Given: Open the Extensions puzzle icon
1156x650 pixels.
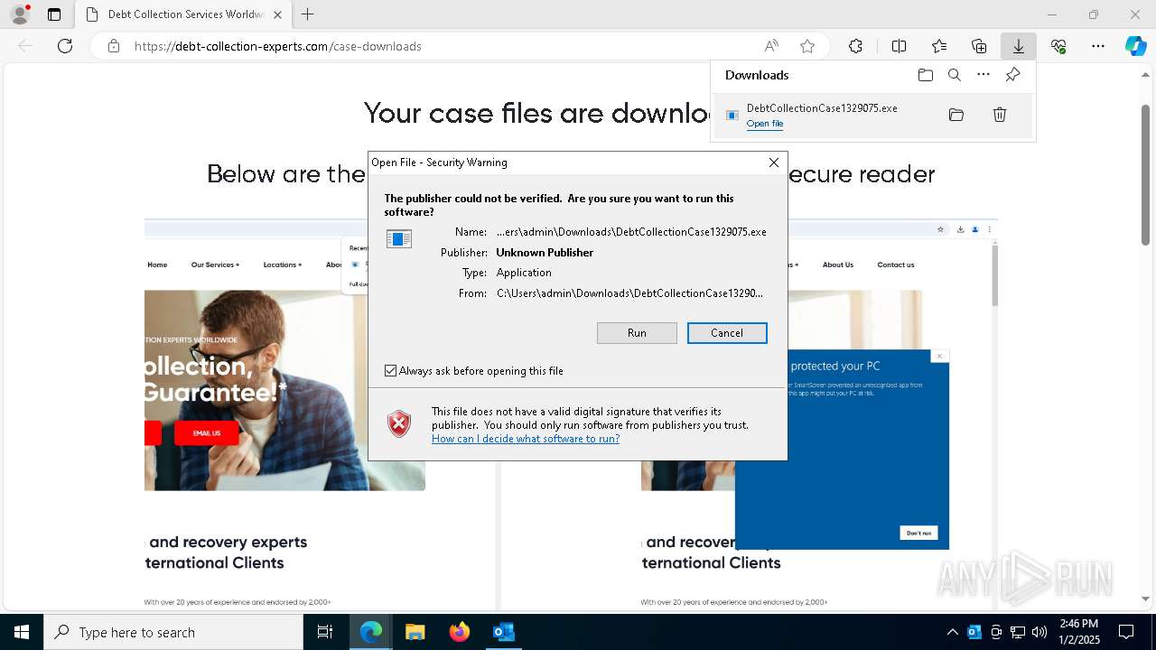Looking at the screenshot, I should pyautogui.click(x=855, y=46).
